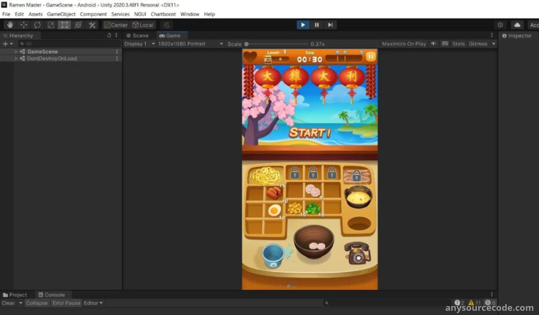The image size is (539, 315).
Task: Click the Clear console button
Action: [x=8, y=303]
